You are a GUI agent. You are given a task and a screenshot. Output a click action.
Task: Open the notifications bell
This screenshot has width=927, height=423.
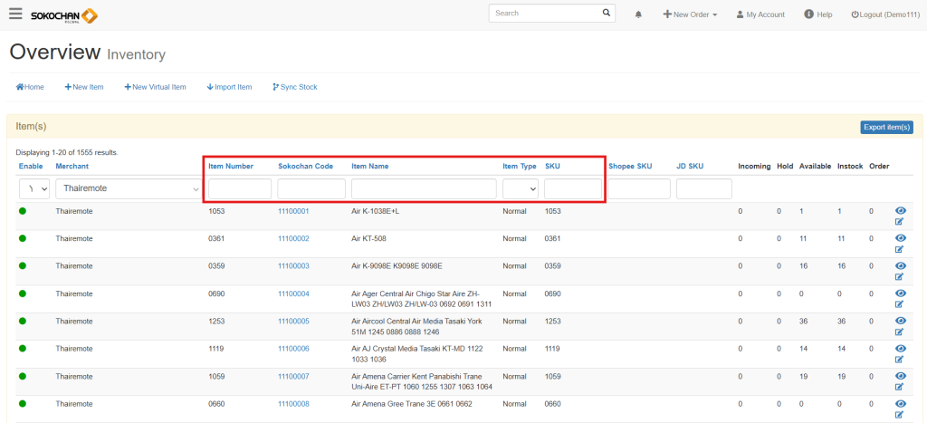coord(638,15)
